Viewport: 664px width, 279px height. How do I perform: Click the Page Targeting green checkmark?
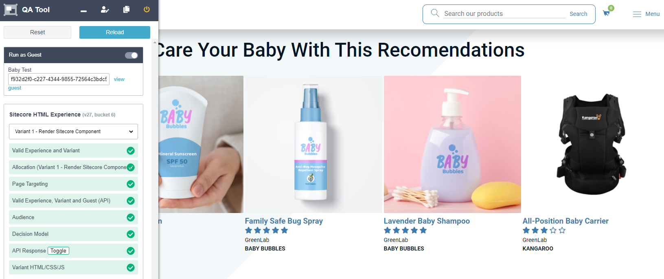(131, 184)
